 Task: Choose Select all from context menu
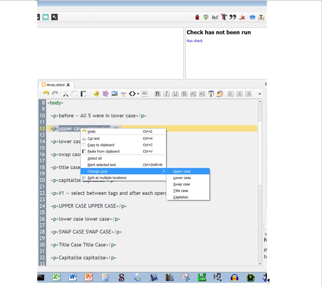pos(123,159)
